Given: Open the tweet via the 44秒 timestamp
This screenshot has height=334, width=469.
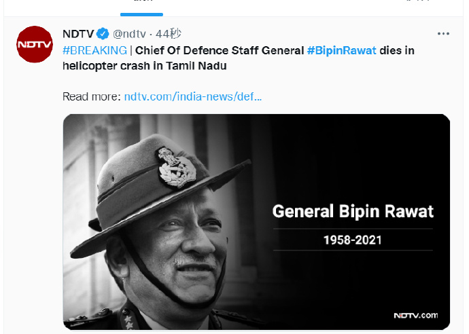Looking at the screenshot, I should [169, 34].
